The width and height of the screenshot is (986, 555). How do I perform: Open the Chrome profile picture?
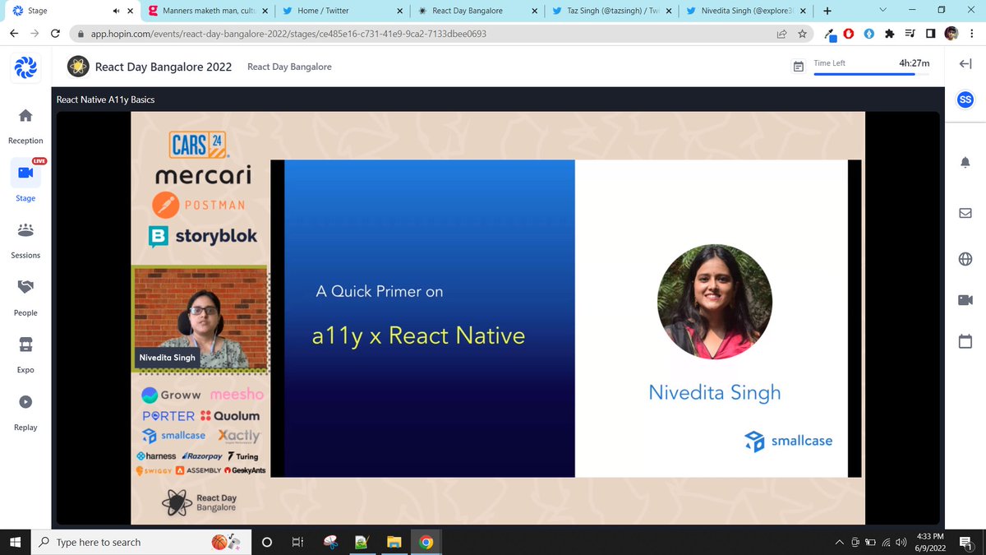tap(951, 34)
